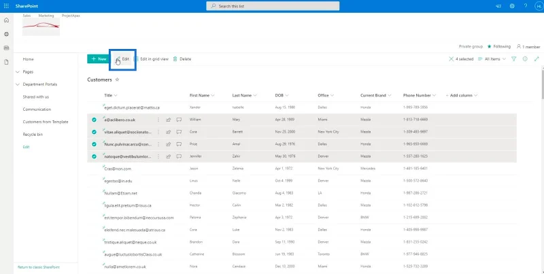544x274 pixels.
Task: Open the SharePoint app launcher waffle
Action: 6,6
